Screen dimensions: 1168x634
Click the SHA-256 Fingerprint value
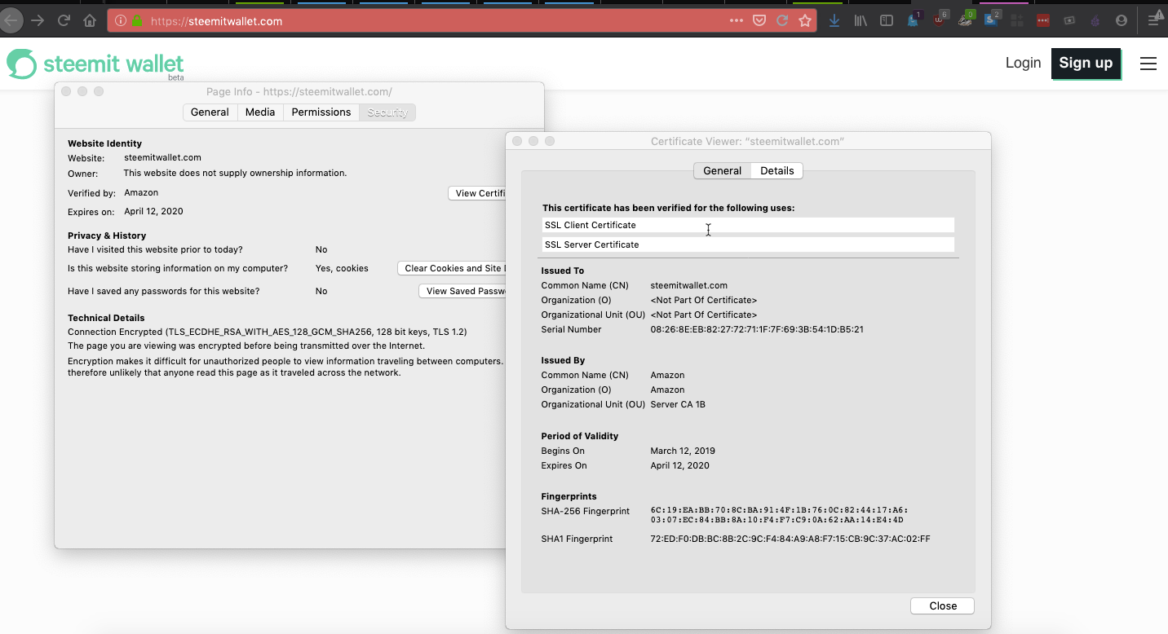pyautogui.click(x=779, y=515)
